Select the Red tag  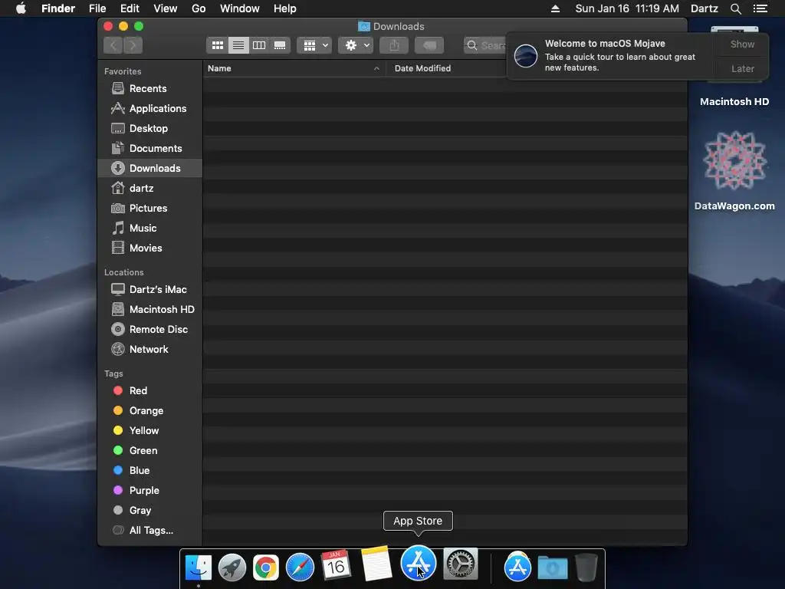tap(150, 390)
